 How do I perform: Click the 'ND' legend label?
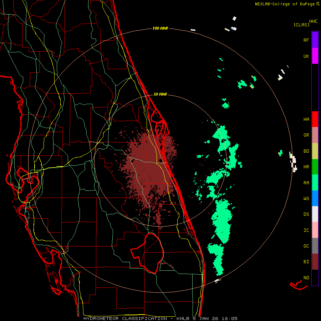306,278
